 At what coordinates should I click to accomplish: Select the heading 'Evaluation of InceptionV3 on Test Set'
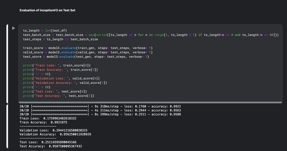click(47, 10)
